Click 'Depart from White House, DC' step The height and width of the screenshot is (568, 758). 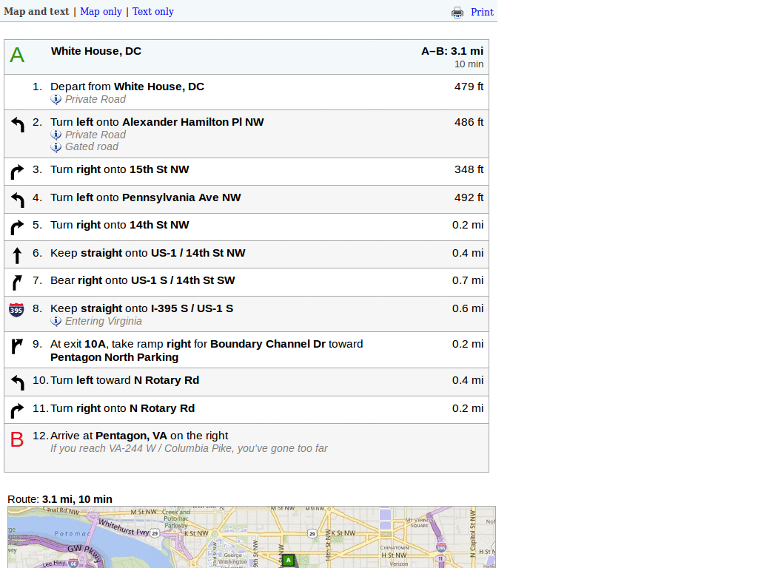click(x=127, y=87)
